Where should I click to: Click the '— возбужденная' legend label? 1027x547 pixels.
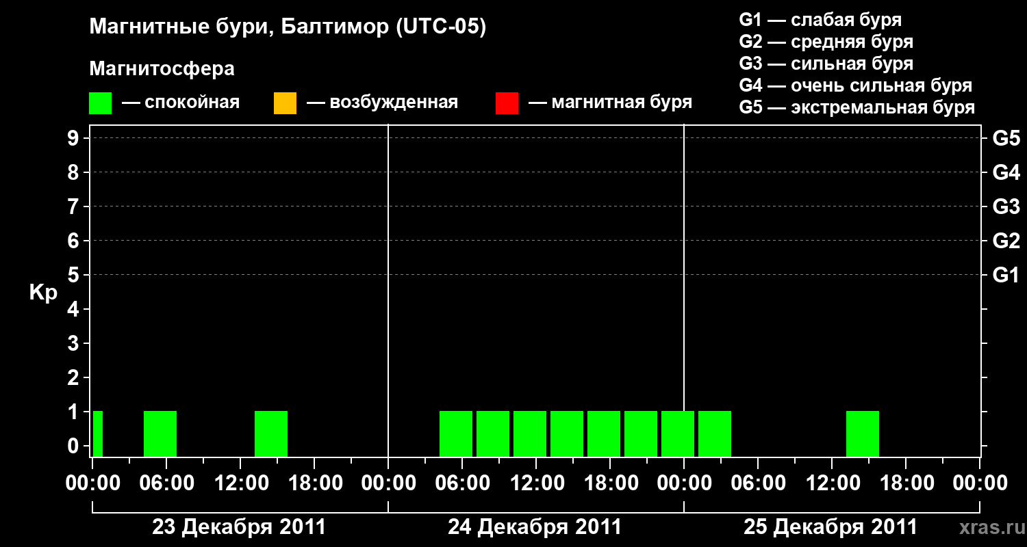(x=382, y=103)
